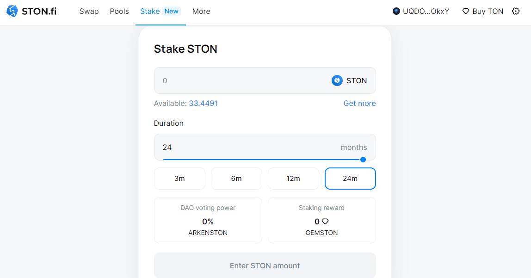Click the available balance 33.4491
This screenshot has height=278, width=531.
pyautogui.click(x=203, y=103)
